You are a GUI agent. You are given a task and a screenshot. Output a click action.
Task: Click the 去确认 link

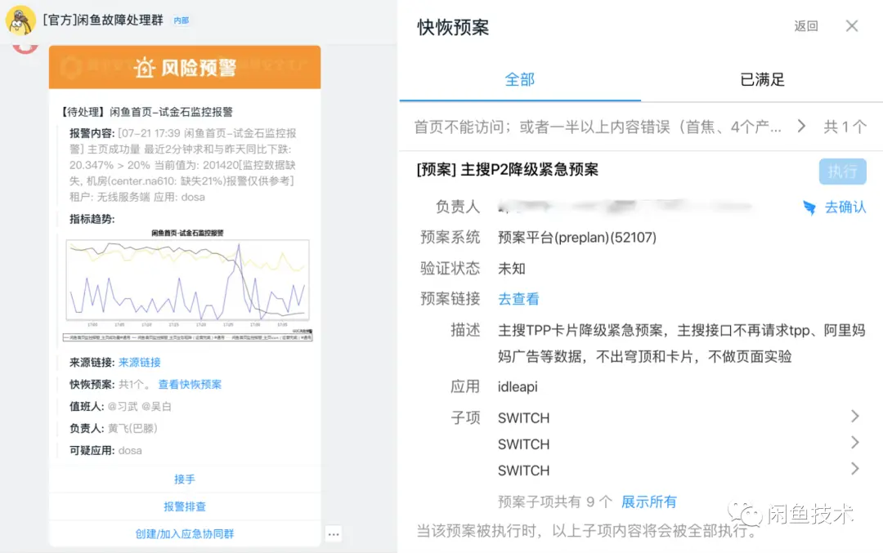point(845,207)
